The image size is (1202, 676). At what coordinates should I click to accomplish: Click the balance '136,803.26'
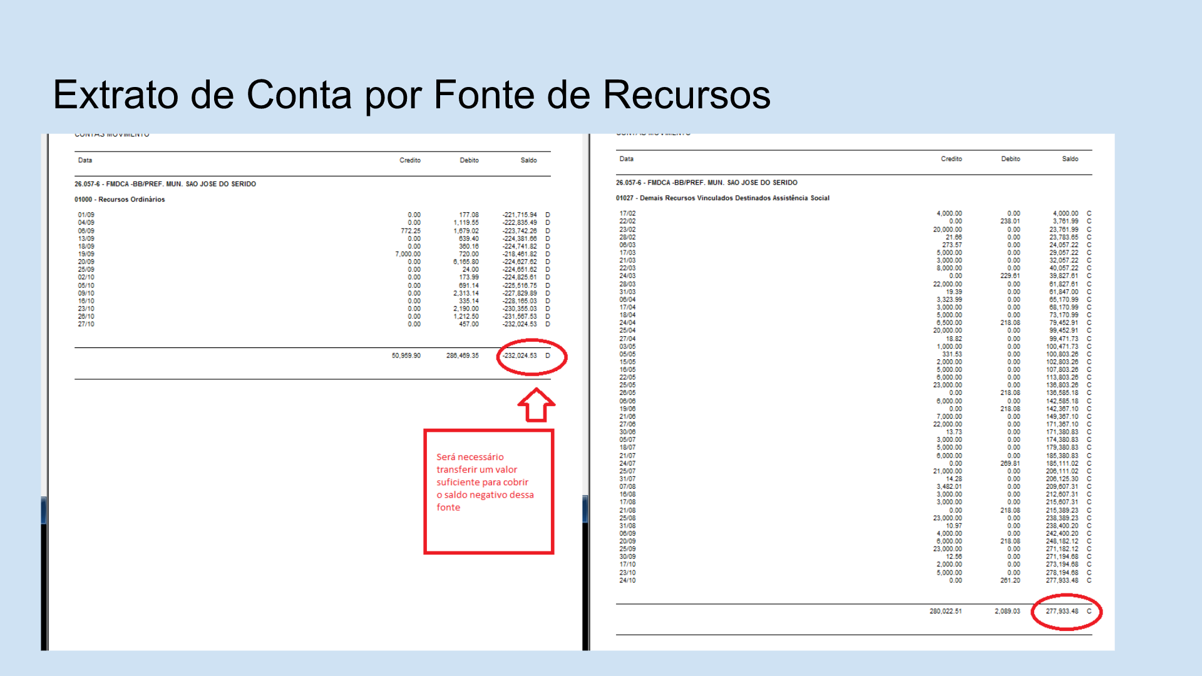pyautogui.click(x=1062, y=386)
